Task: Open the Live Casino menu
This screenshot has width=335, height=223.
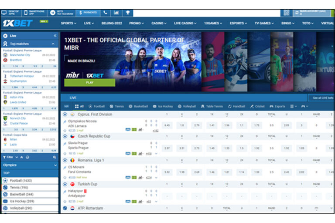Action: tap(185, 23)
